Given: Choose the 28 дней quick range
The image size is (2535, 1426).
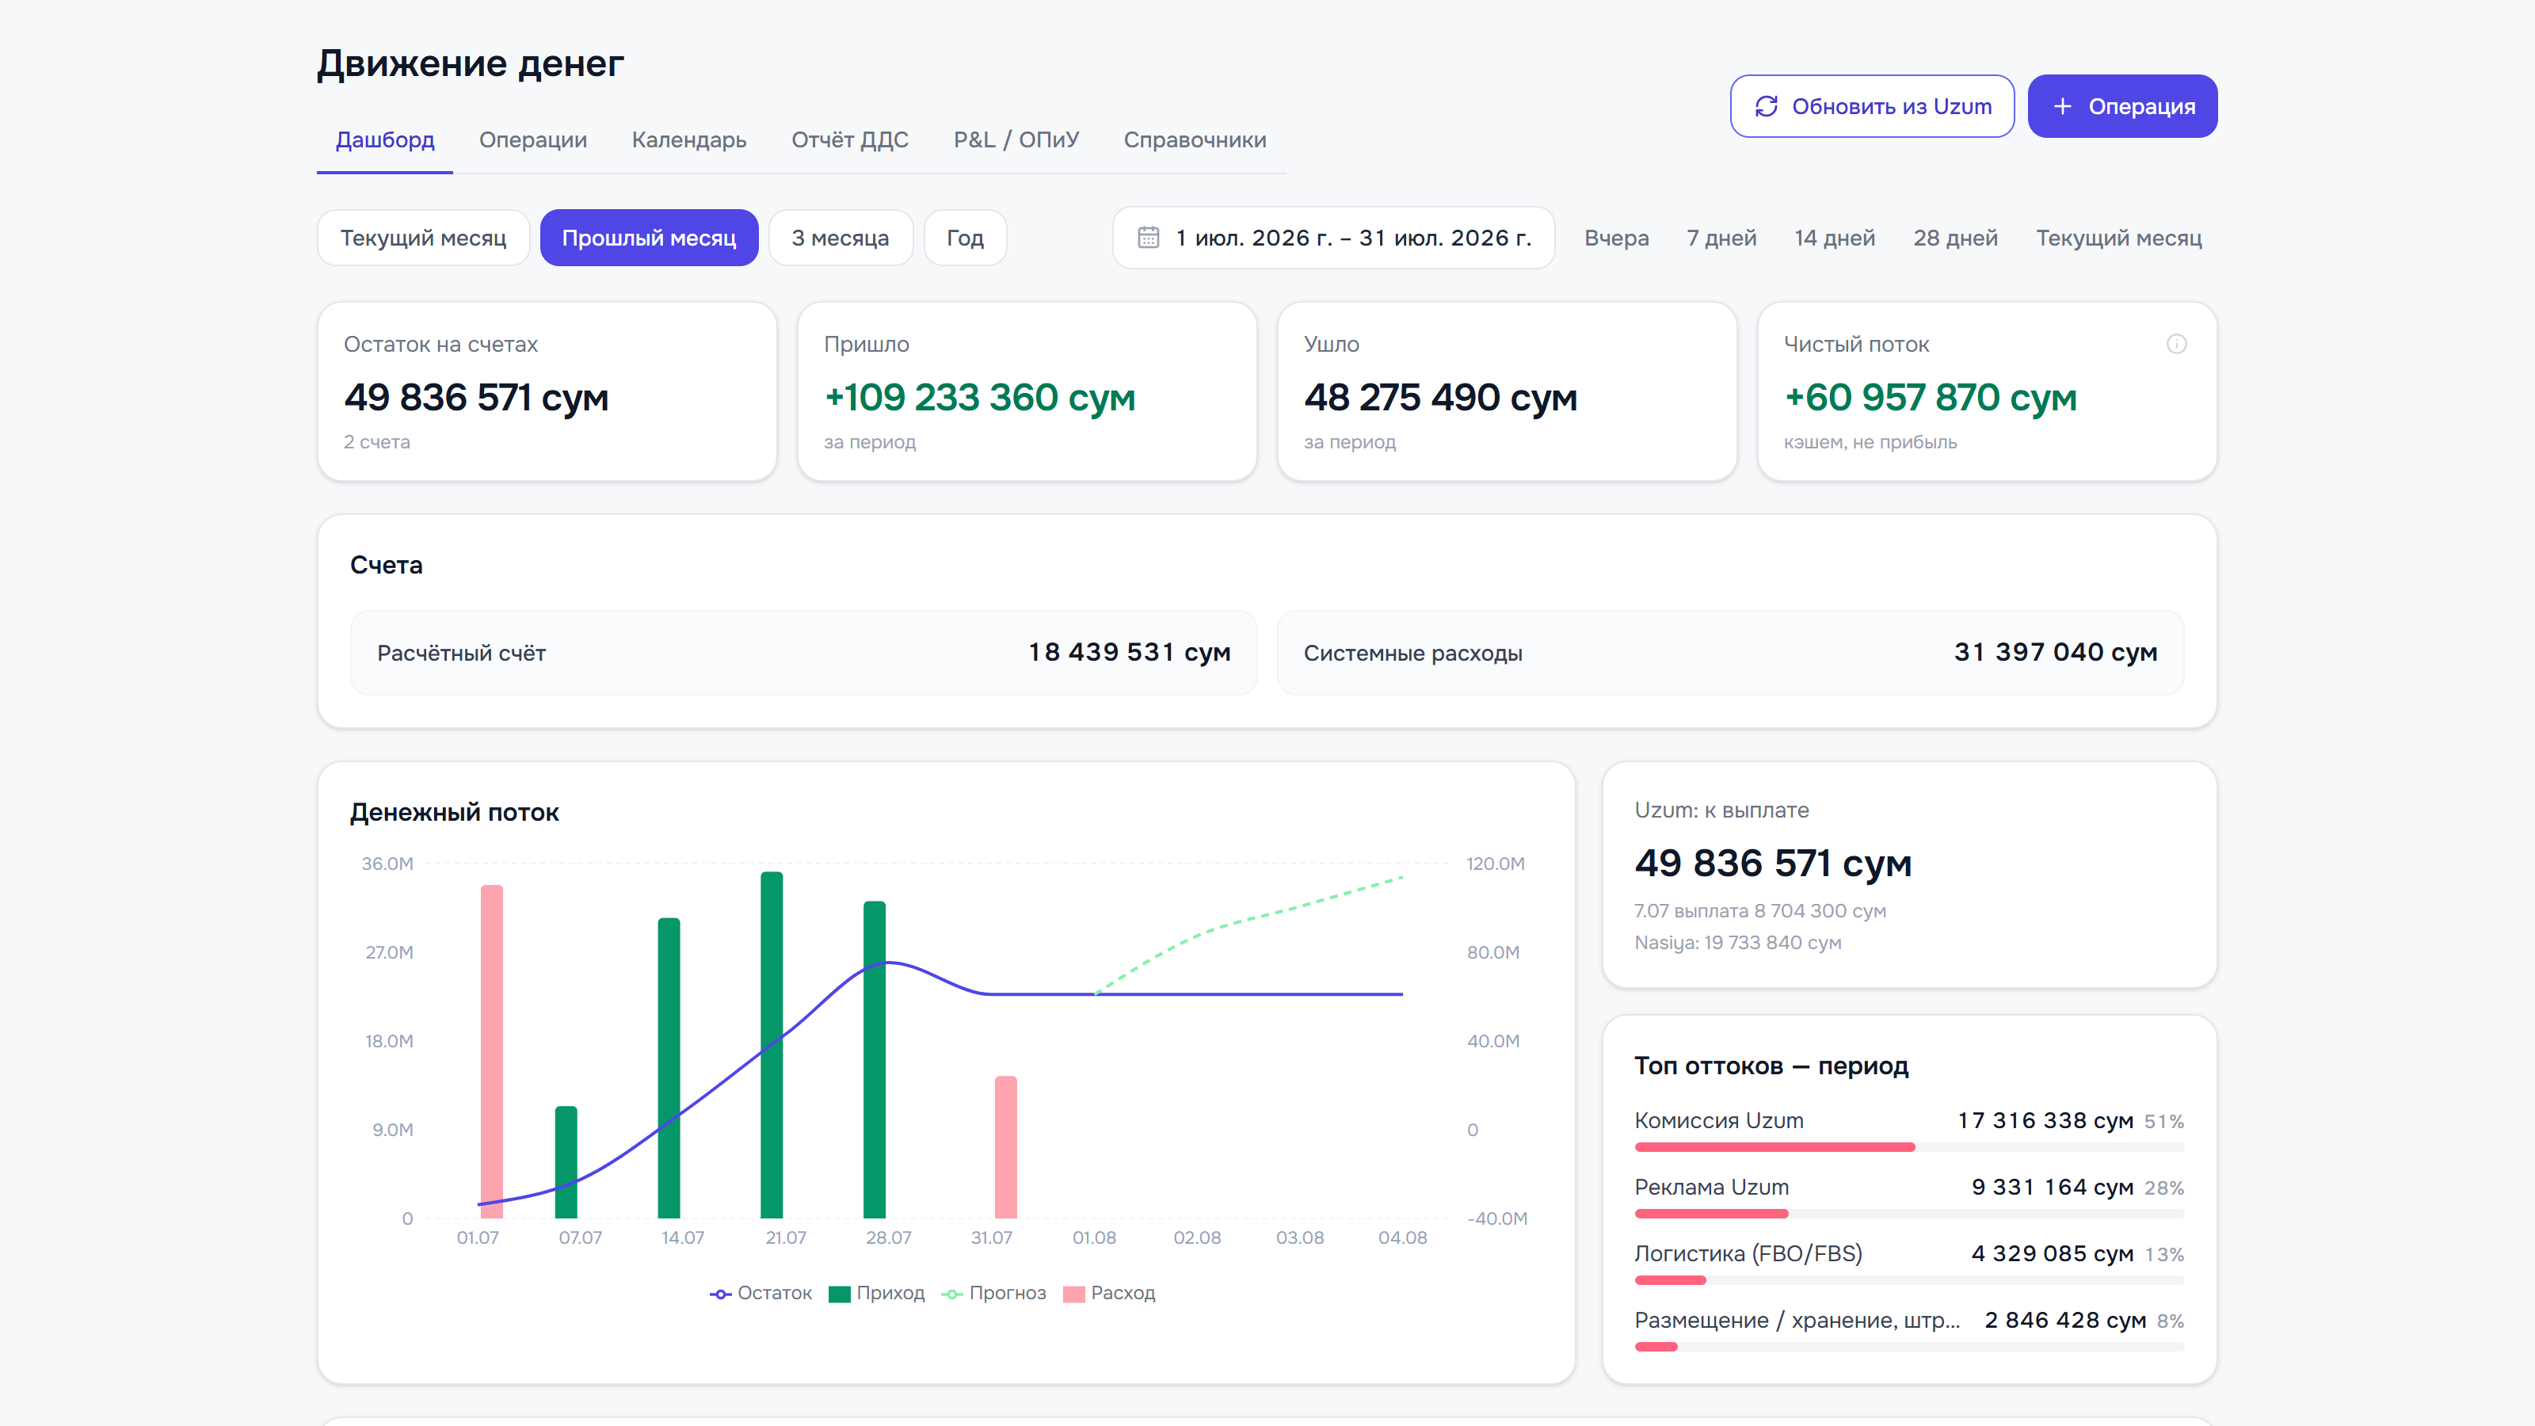Looking at the screenshot, I should [x=1955, y=238].
